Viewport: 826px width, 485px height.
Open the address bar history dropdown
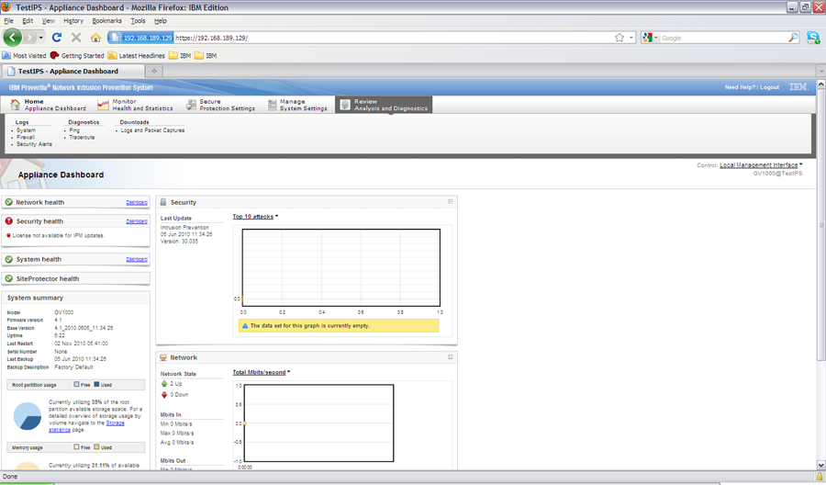(631, 38)
